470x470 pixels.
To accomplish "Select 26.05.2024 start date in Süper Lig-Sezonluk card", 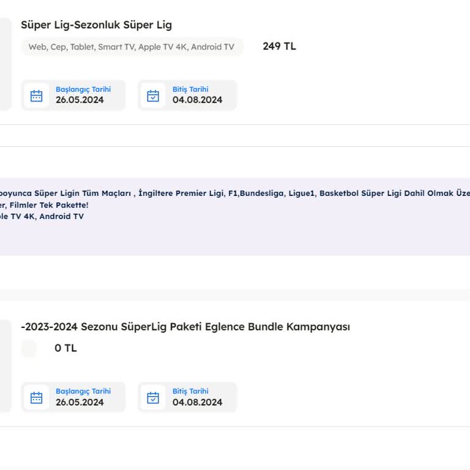I will tap(80, 100).
